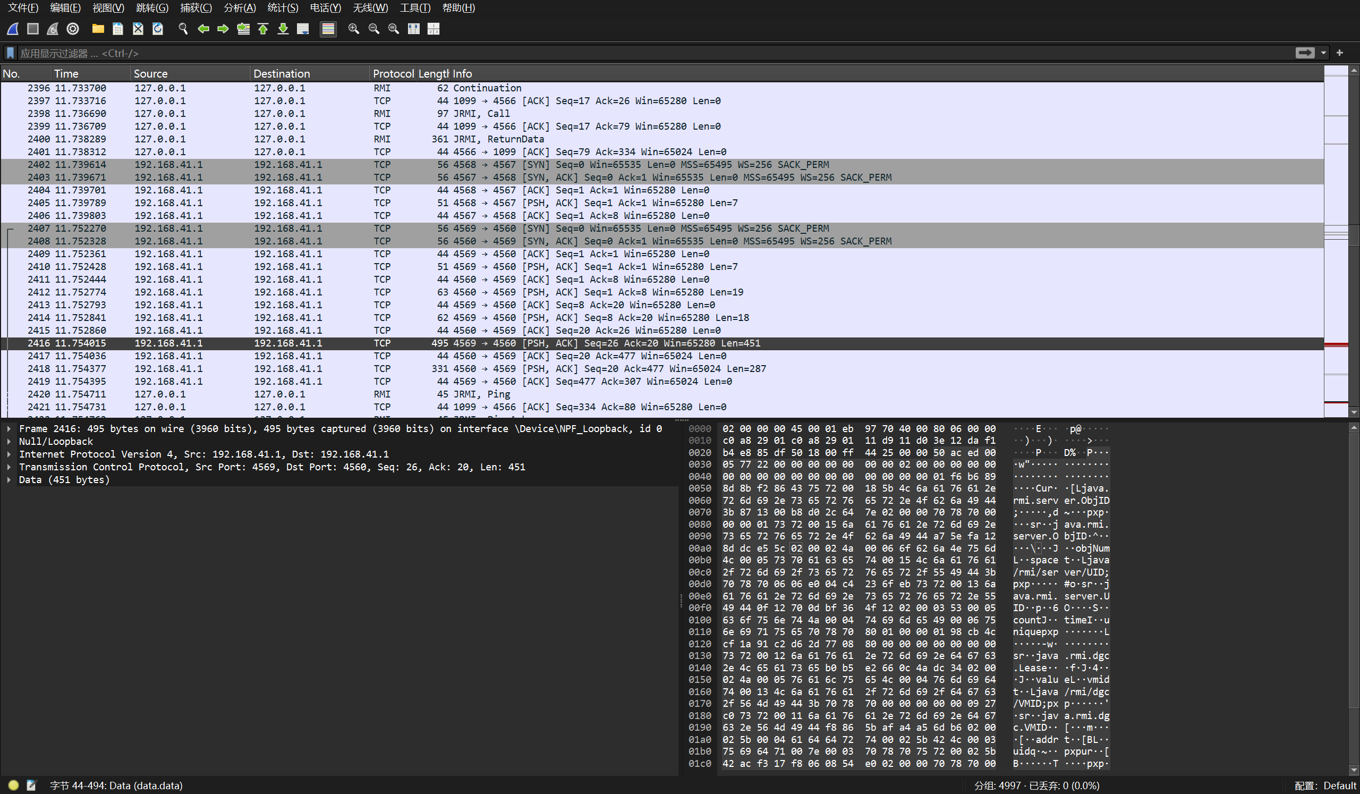Go back in packet history arrow
The height and width of the screenshot is (794, 1360).
point(203,29)
